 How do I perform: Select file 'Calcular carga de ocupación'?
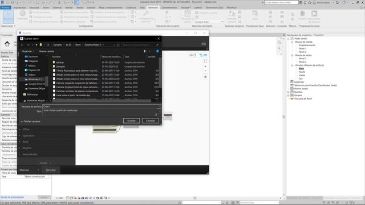pyautogui.click(x=77, y=83)
